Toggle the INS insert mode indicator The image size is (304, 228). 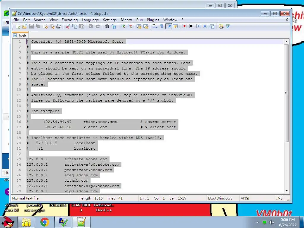(x=279, y=198)
